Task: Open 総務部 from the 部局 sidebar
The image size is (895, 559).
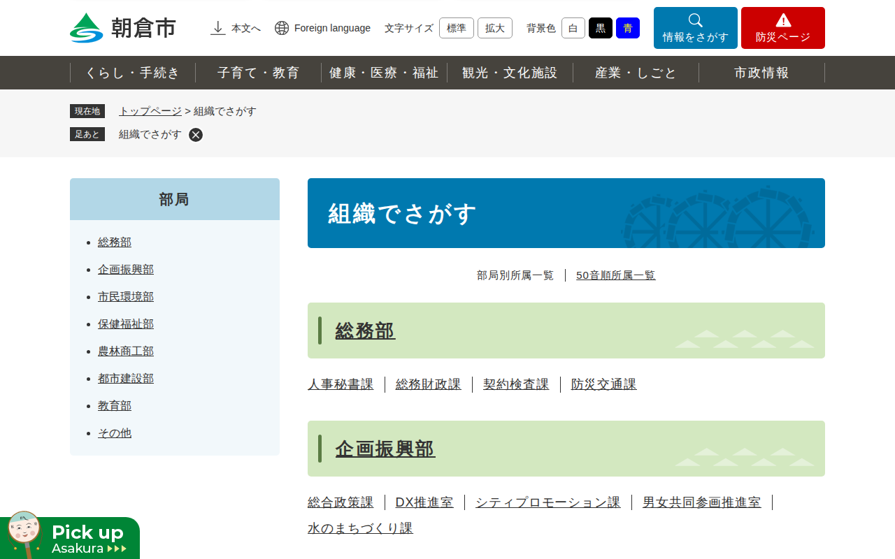Action: tap(114, 242)
